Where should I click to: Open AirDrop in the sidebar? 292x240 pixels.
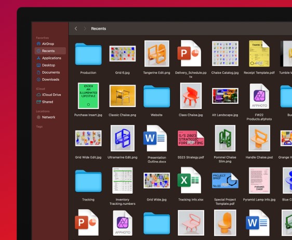pyautogui.click(x=48, y=44)
